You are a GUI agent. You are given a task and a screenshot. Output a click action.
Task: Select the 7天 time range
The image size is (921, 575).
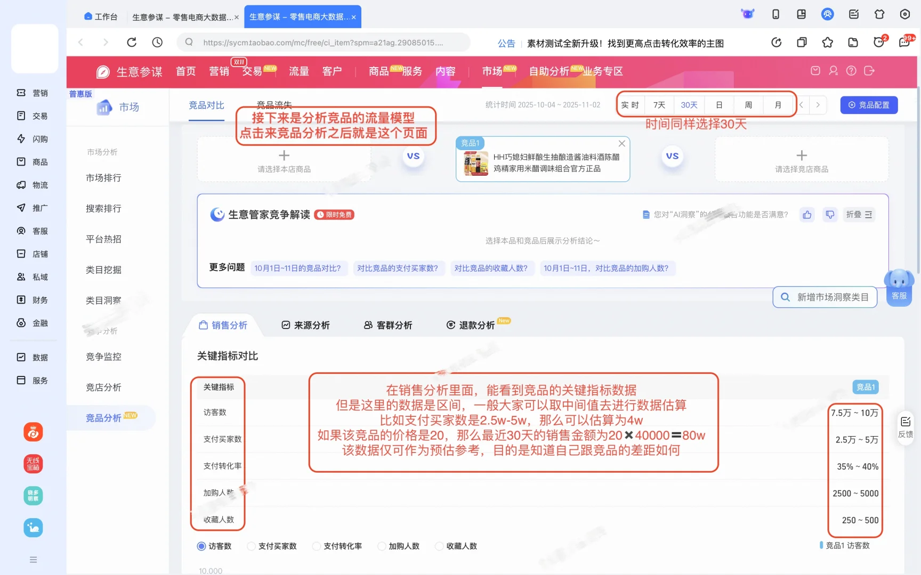[x=659, y=105]
